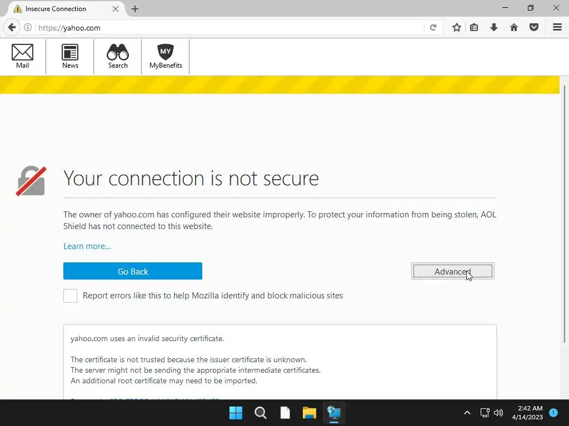
Task: Open File Explorer from the taskbar
Action: click(310, 413)
